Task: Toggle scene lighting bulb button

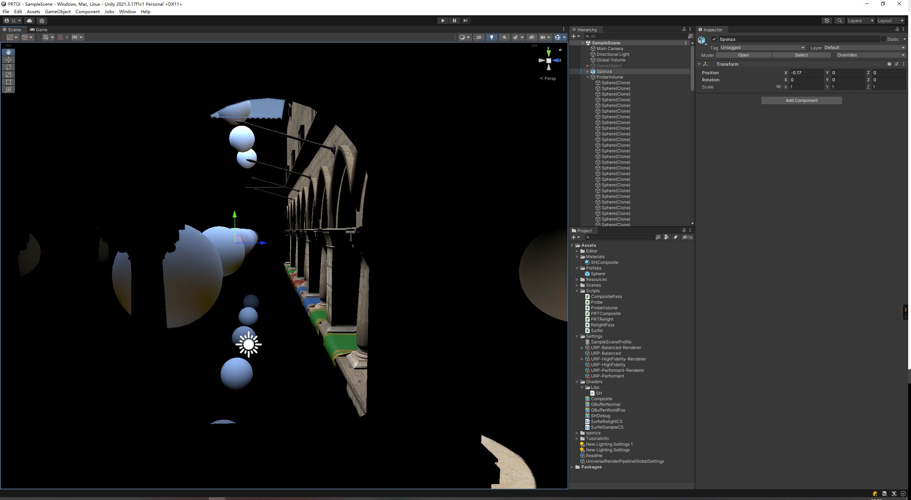Action: pyautogui.click(x=491, y=37)
